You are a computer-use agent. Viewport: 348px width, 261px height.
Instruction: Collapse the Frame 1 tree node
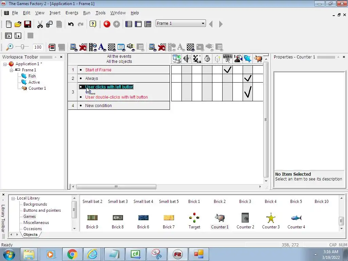11,70
